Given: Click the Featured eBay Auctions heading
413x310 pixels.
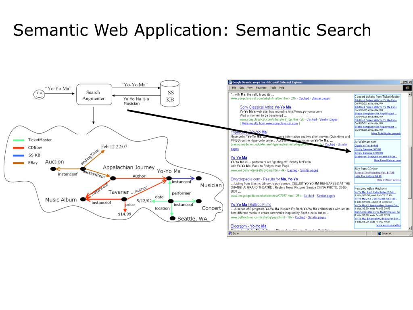Looking at the screenshot, I should pyautogui.click(x=371, y=189).
